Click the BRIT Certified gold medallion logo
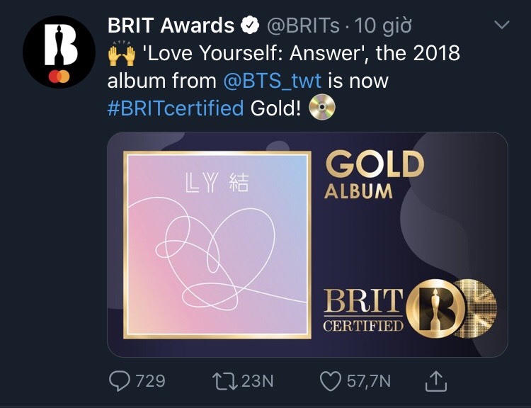Viewport: 531px width, 408px height. pos(435,309)
